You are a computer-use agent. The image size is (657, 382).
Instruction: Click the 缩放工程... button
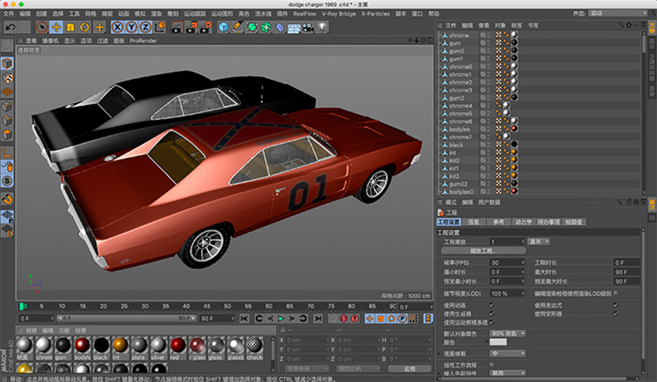[484, 251]
